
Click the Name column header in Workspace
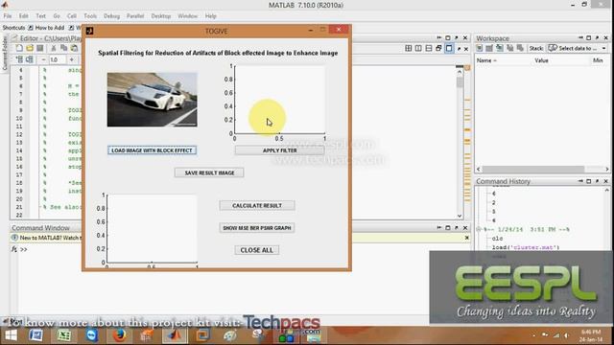coord(486,60)
